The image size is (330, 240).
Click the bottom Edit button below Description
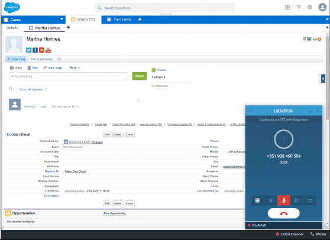tap(107, 203)
